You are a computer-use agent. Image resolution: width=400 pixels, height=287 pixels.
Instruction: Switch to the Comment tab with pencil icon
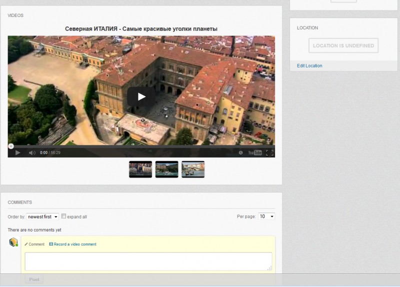[x=34, y=244]
